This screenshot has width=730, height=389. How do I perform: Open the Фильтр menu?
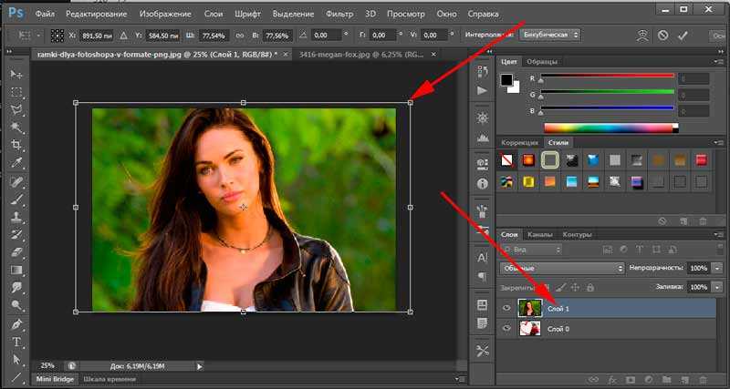[339, 14]
